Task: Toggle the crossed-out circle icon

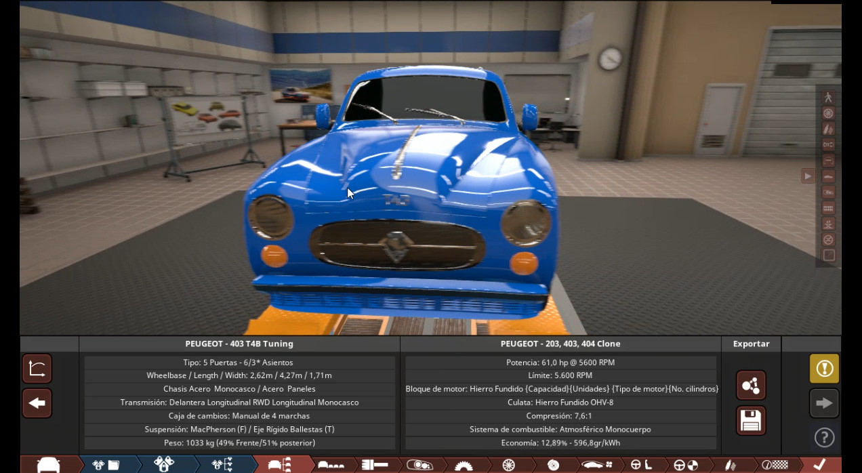Action: pos(828,240)
